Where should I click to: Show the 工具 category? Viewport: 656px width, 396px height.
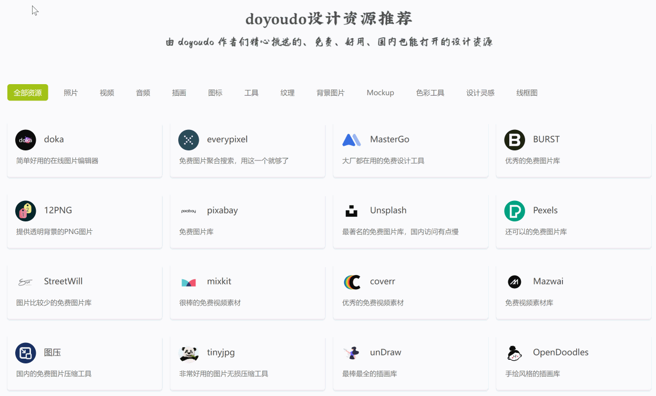[x=251, y=93]
